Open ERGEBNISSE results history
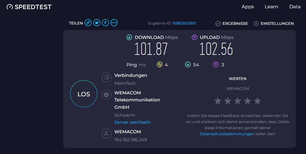 point(235,24)
